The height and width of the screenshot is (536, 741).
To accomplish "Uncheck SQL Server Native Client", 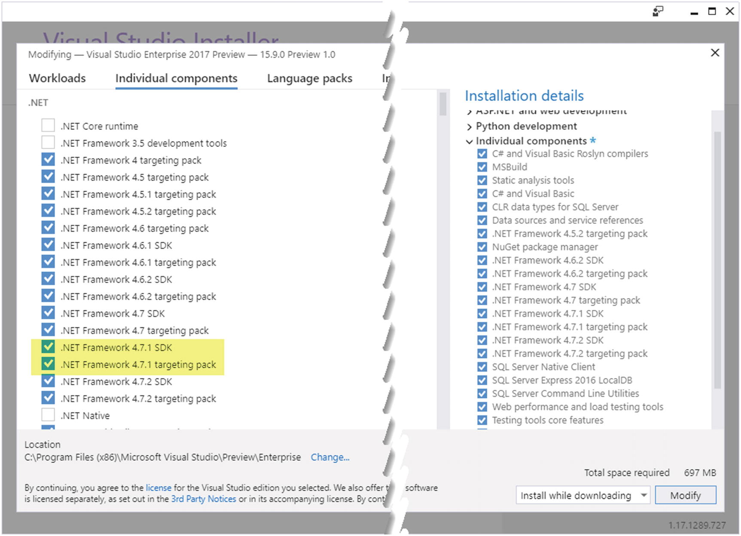I will coord(482,367).
